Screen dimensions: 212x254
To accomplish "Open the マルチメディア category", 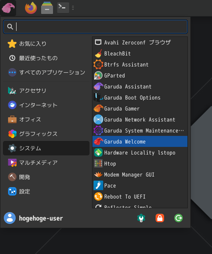I will tap(46, 163).
